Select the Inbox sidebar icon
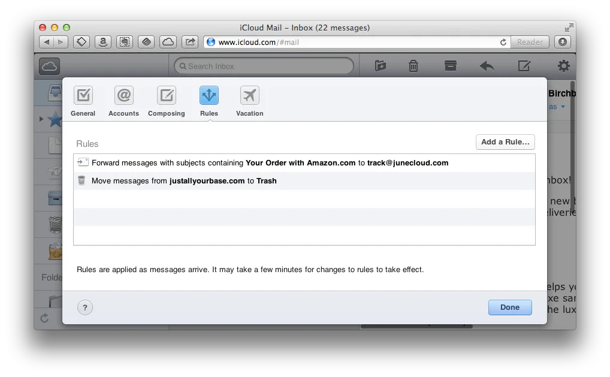This screenshot has height=377, width=610. coord(55,92)
